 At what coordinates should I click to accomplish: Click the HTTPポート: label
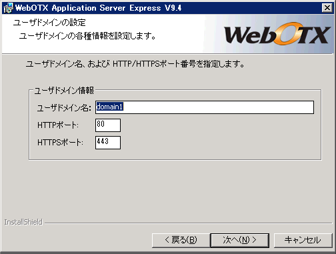click(x=58, y=125)
